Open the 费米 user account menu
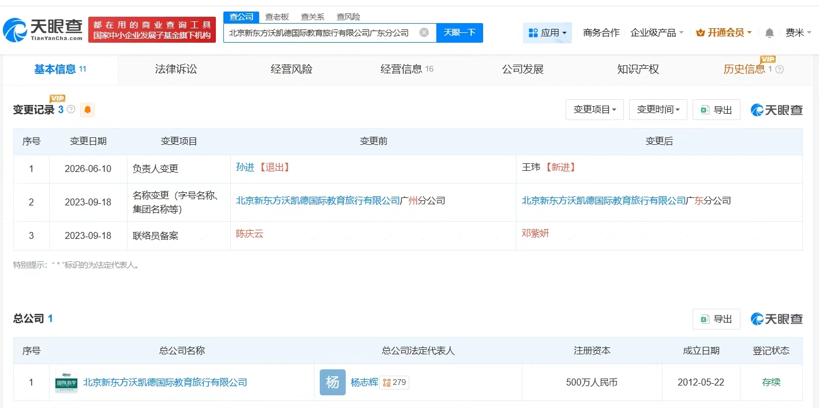Image resolution: width=819 pixels, height=408 pixels. pyautogui.click(x=799, y=33)
